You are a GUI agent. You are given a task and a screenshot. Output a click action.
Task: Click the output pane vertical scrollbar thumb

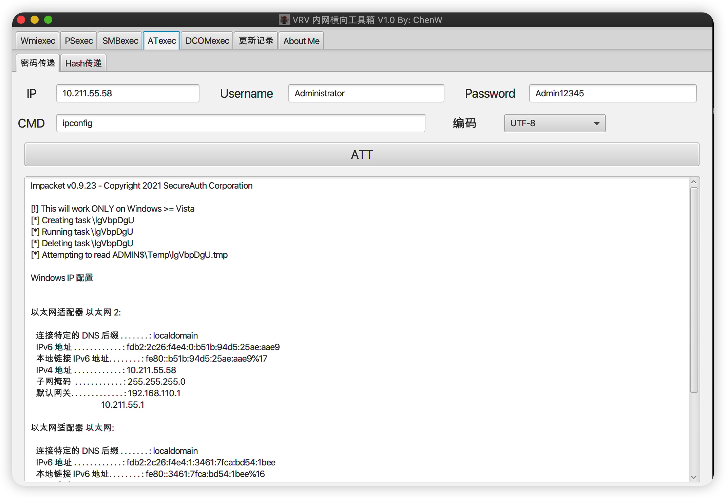(694, 290)
